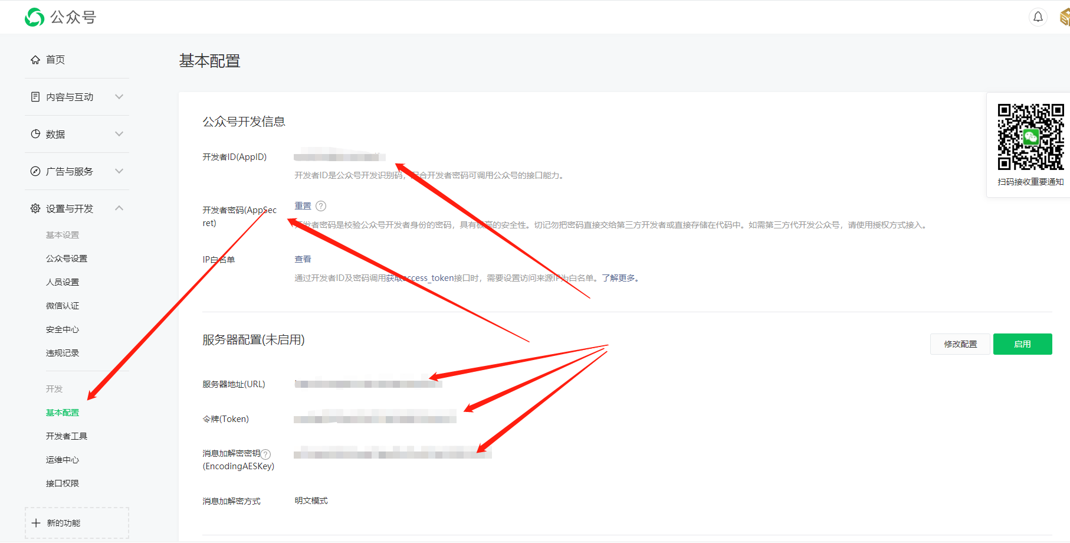Click the help icon beside 消息加解密密钥
Image resolution: width=1070 pixels, height=543 pixels.
coord(266,454)
